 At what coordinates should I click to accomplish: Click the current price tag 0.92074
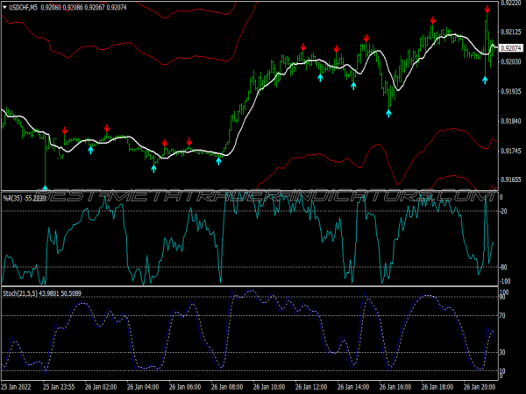click(x=512, y=47)
